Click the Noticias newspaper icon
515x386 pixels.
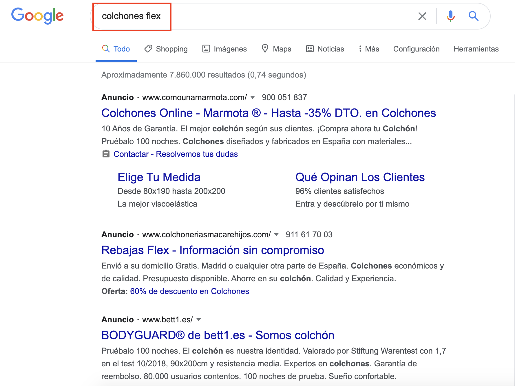tap(310, 49)
